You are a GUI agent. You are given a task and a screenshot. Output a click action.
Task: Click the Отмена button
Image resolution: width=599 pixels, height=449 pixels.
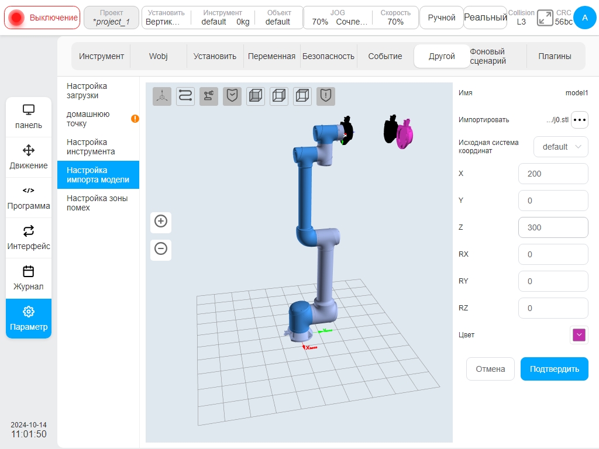click(x=491, y=369)
